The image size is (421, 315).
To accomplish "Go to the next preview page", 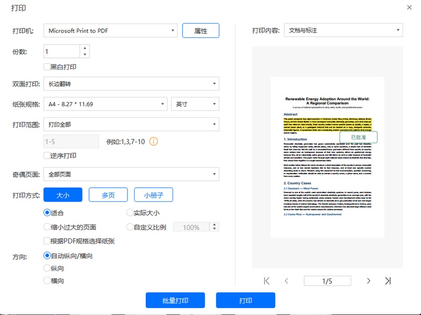I will [x=368, y=281].
